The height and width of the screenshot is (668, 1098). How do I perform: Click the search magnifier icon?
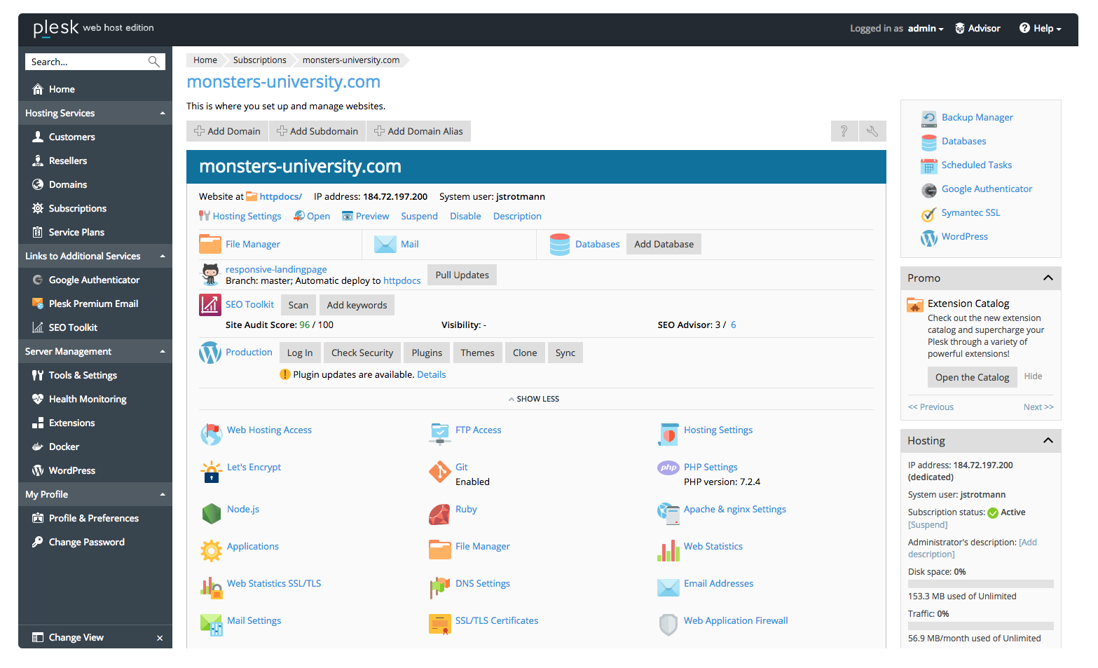click(154, 62)
